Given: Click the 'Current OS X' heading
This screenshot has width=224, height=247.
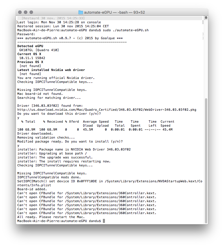Looking at the screenshot, I should tap(29, 54).
